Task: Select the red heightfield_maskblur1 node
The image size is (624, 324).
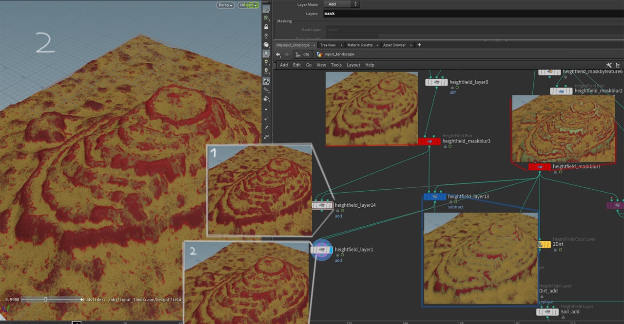Action: pos(540,167)
